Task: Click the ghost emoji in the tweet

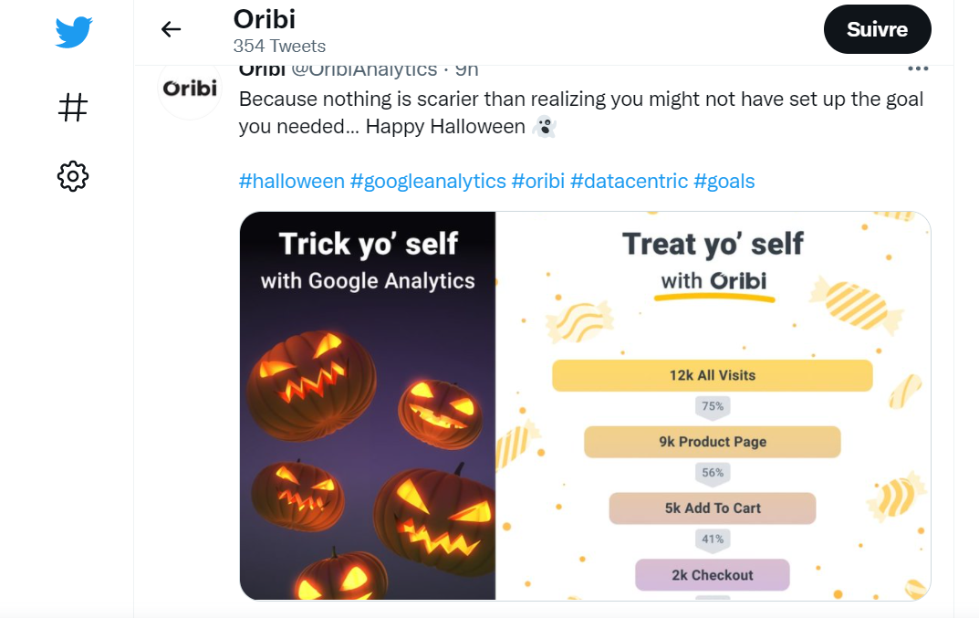Action: (542, 128)
